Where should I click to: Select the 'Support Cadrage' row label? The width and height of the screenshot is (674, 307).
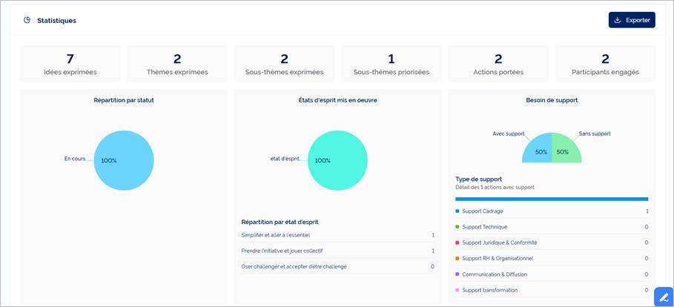pyautogui.click(x=482, y=211)
